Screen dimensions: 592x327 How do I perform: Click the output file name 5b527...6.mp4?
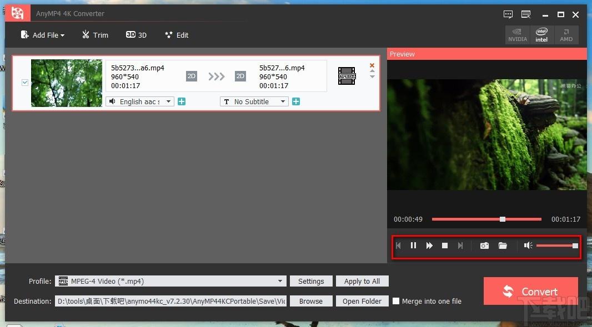pos(282,68)
